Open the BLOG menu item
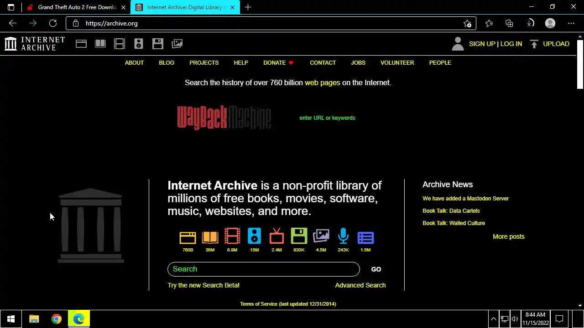The width and height of the screenshot is (584, 328). 167,63
